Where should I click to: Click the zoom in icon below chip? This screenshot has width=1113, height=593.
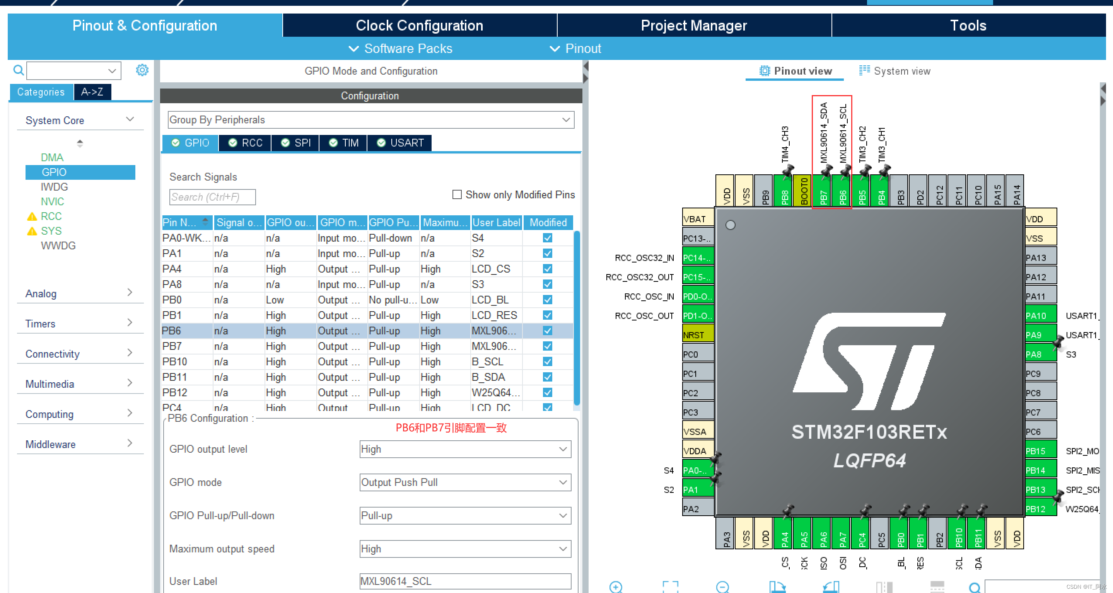pyautogui.click(x=616, y=587)
